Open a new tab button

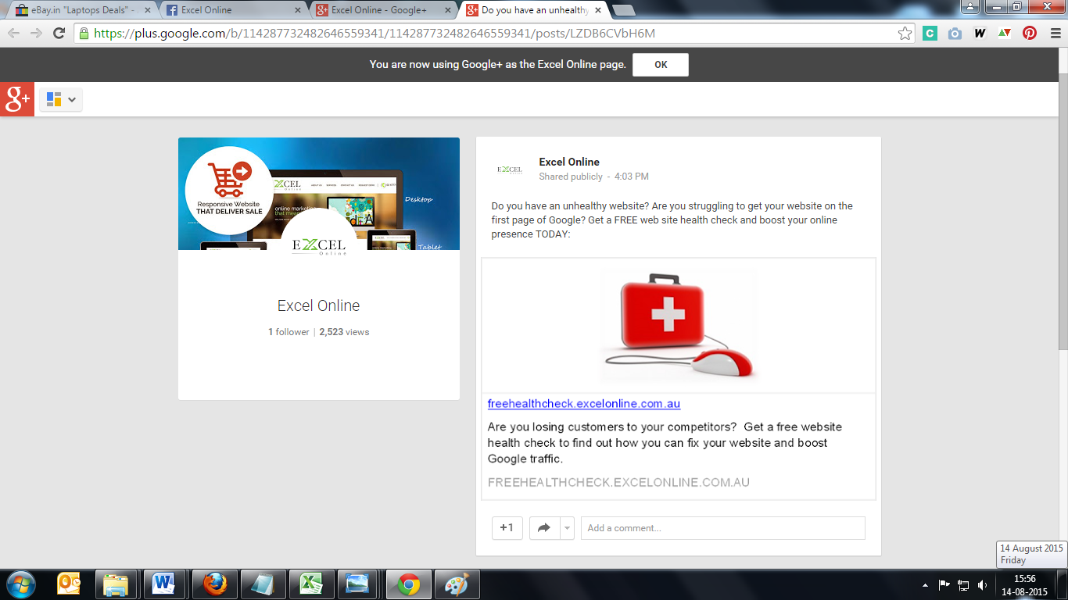[x=623, y=10]
